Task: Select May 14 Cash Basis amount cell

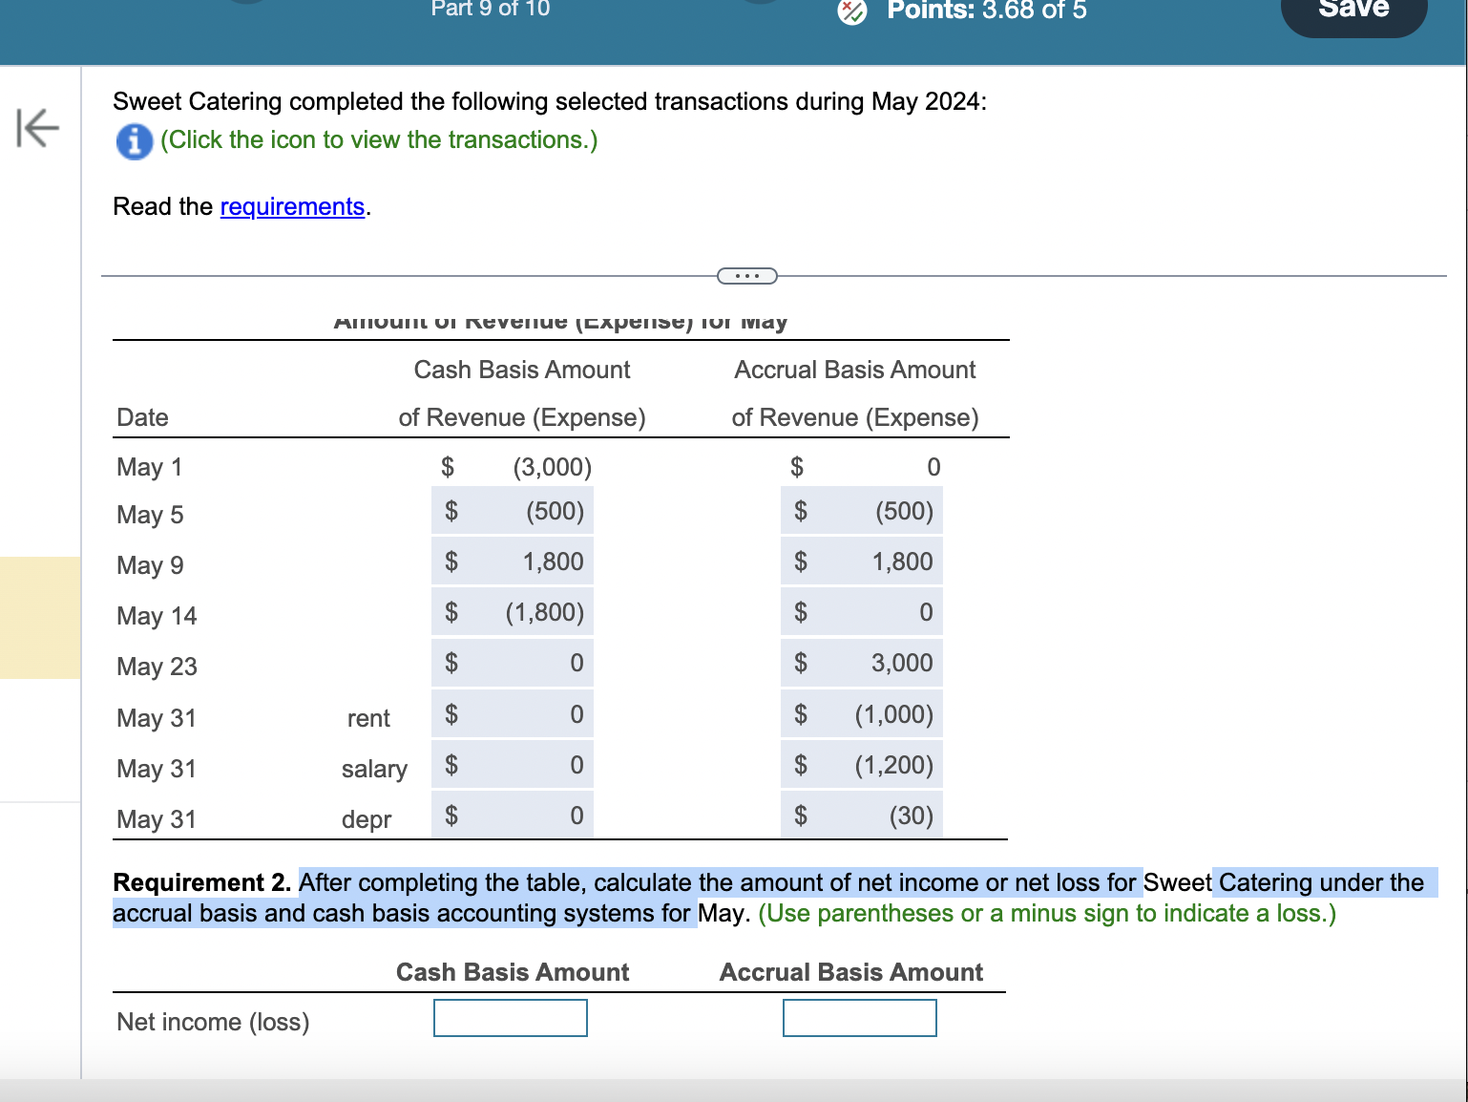Action: click(512, 612)
